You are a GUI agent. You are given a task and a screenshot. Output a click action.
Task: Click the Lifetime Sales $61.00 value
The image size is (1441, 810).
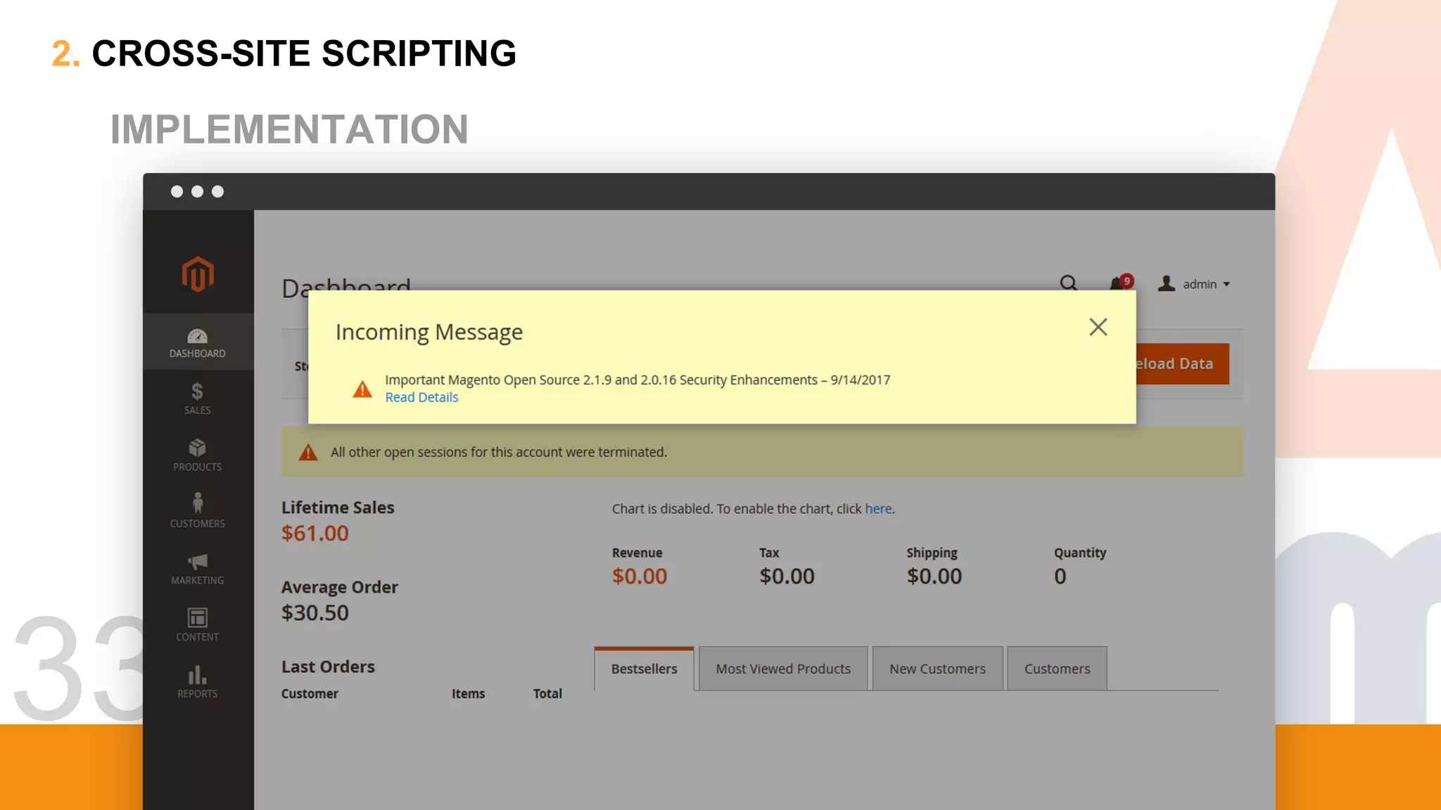tap(315, 533)
